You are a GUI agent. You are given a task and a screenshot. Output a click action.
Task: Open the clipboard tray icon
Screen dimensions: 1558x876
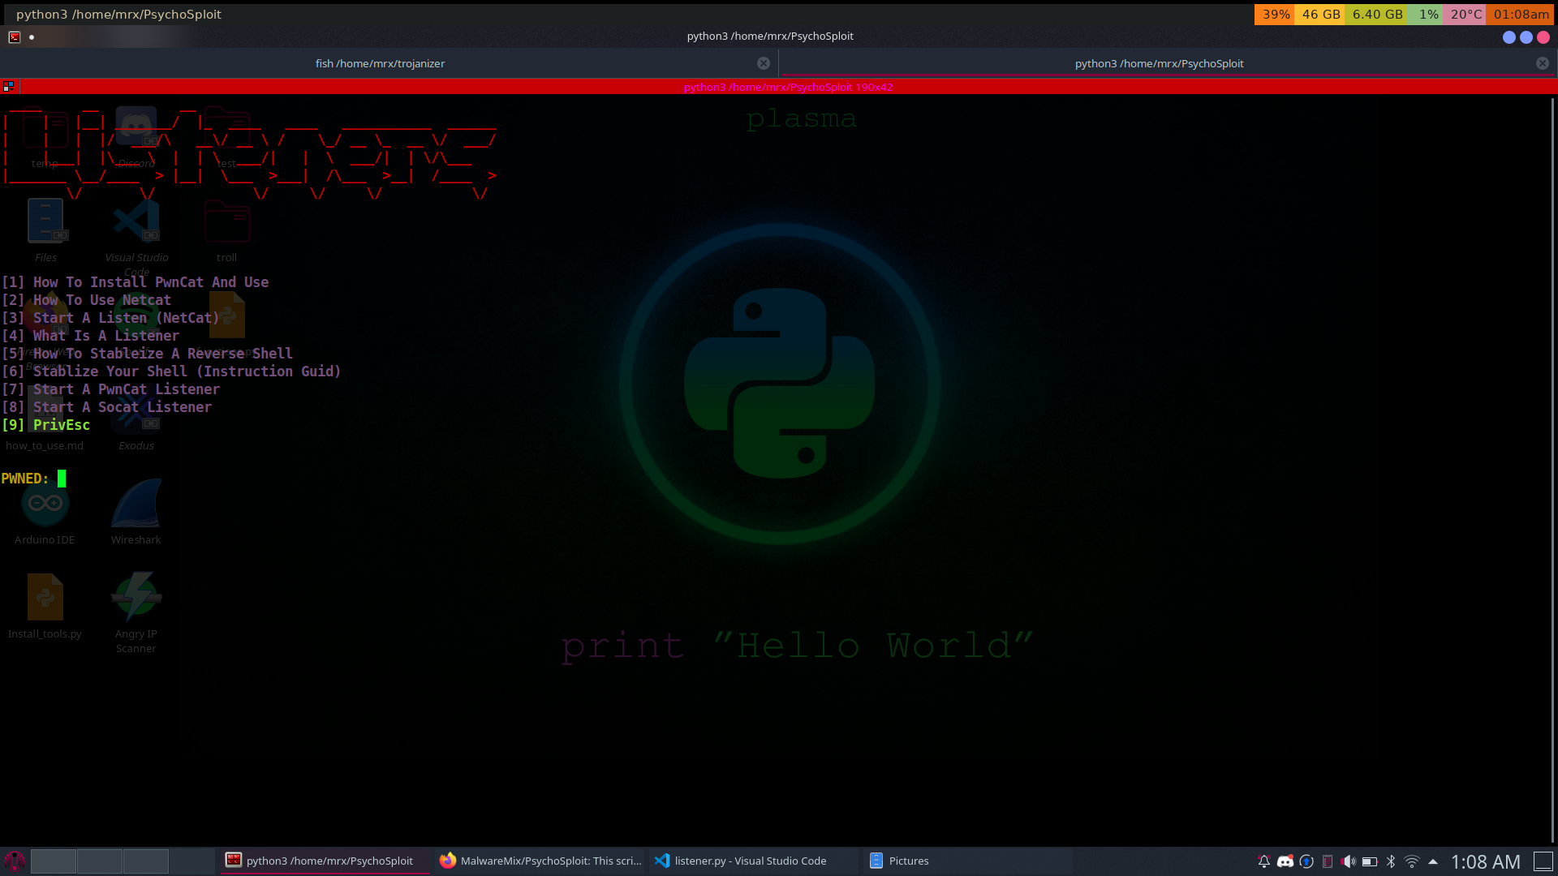pyautogui.click(x=1327, y=861)
